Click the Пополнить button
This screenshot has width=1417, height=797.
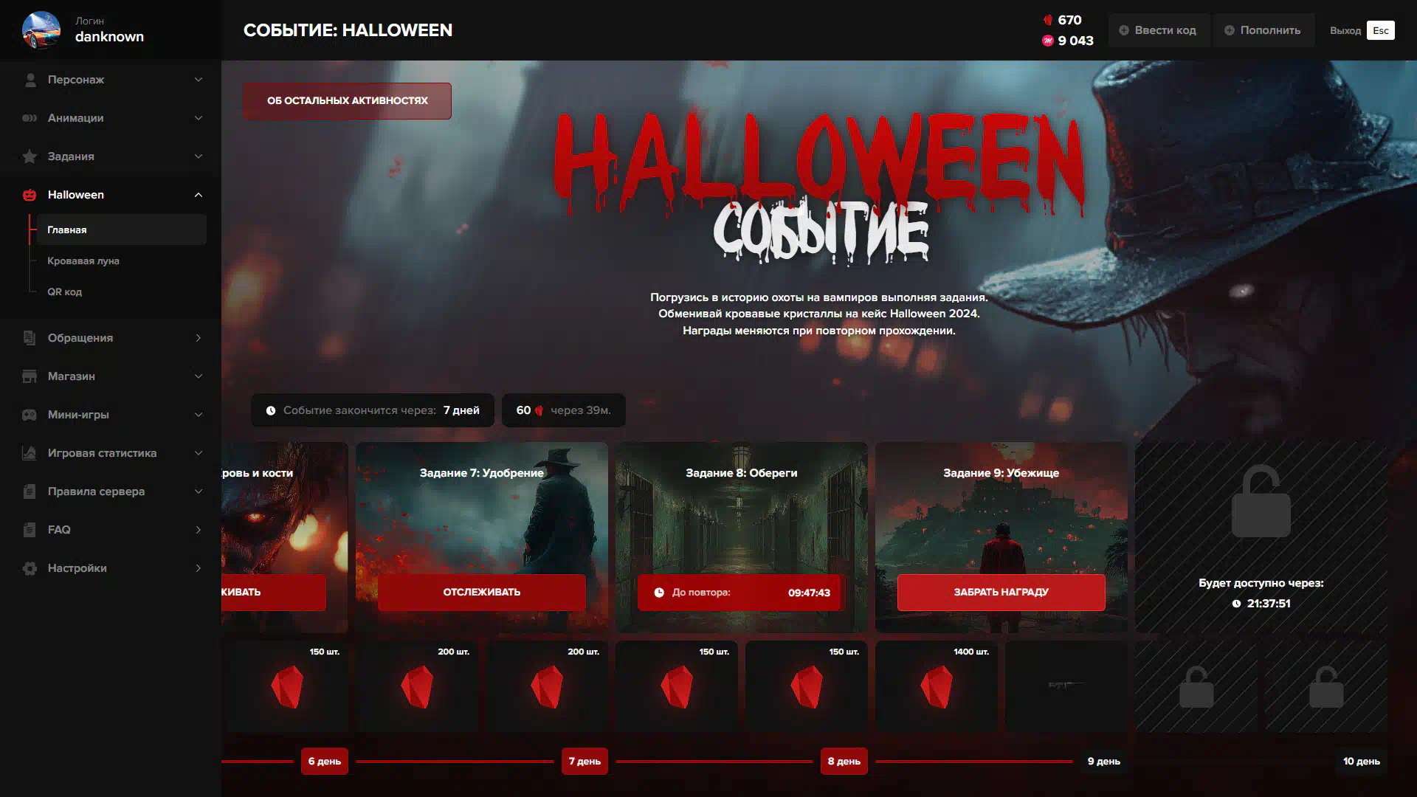[x=1263, y=30]
